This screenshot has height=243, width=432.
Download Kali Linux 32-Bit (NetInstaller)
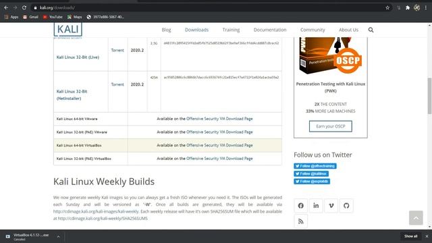(x=72, y=94)
